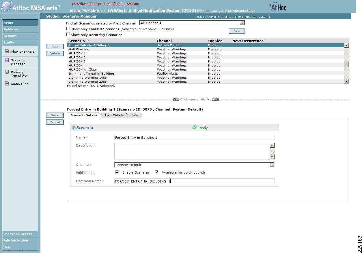Viewport: 362px width, 253px height.
Task: Select the HURCON 3 scenario row
Action: (206, 61)
